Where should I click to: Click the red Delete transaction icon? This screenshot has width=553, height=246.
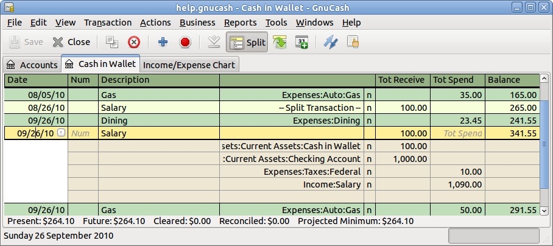(134, 42)
